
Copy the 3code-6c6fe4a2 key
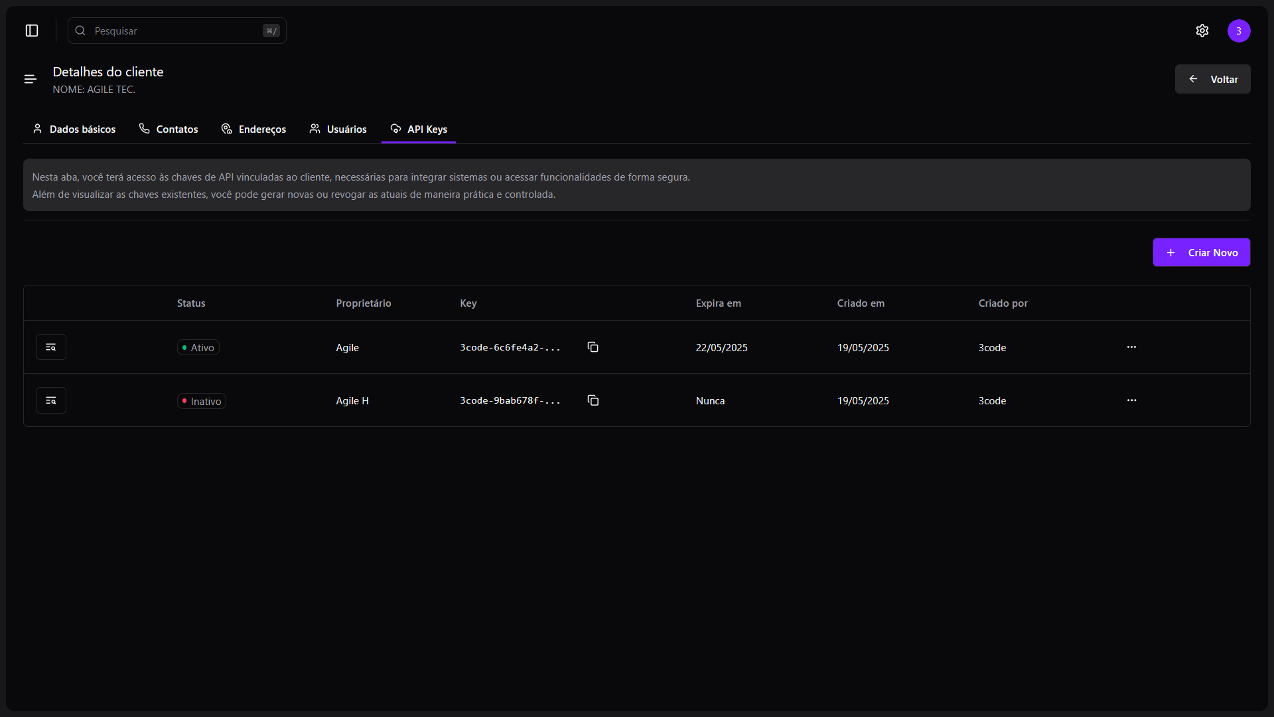[593, 347]
